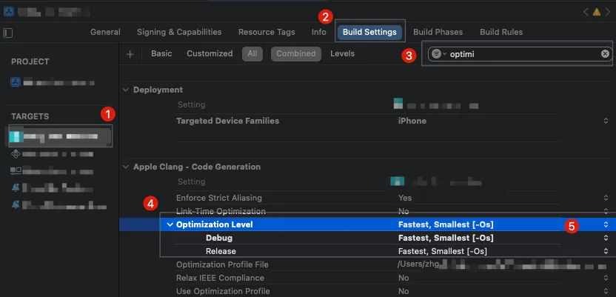Clear the search field with x icon

coord(605,54)
